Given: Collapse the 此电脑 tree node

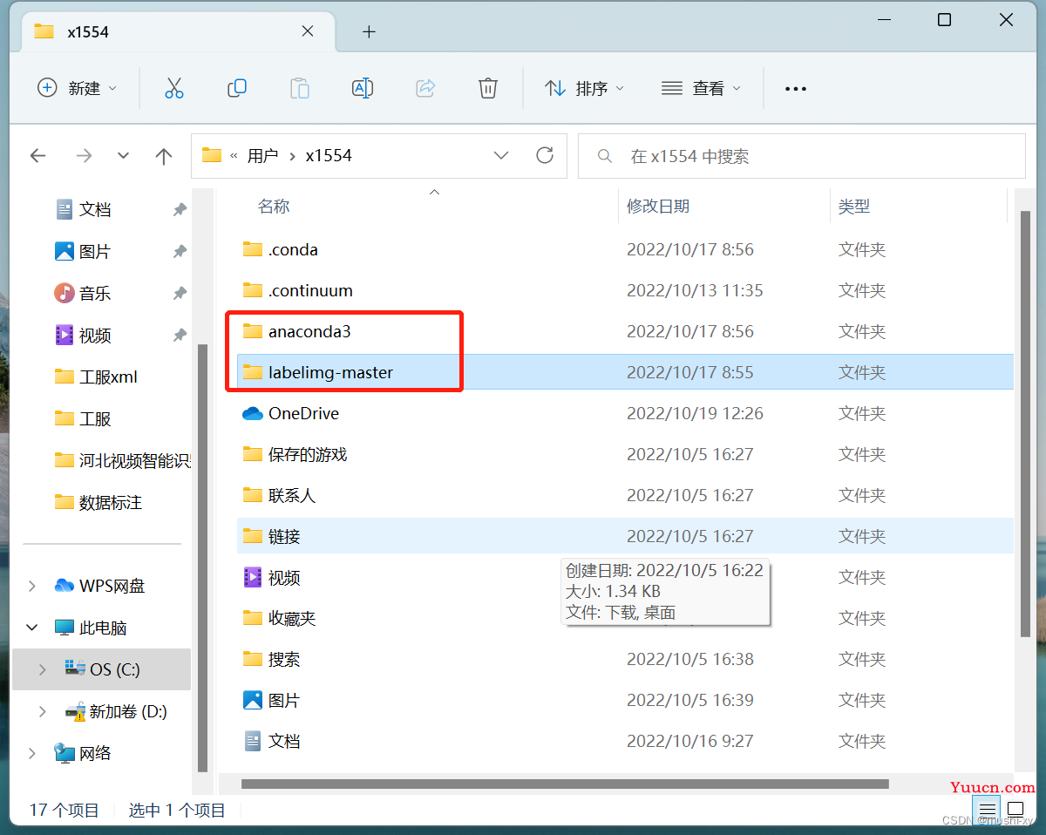Looking at the screenshot, I should [x=32, y=628].
